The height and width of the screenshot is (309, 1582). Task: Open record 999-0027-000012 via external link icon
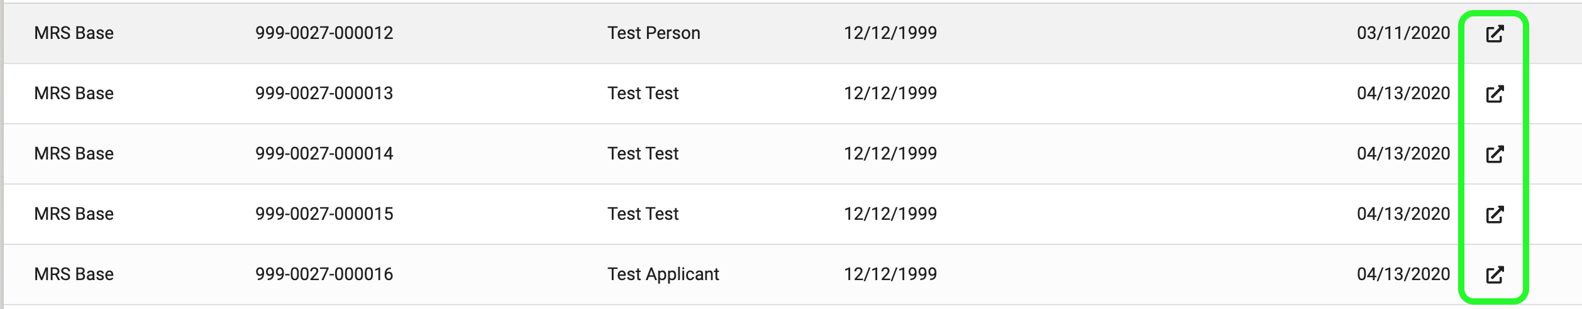[x=1495, y=33]
